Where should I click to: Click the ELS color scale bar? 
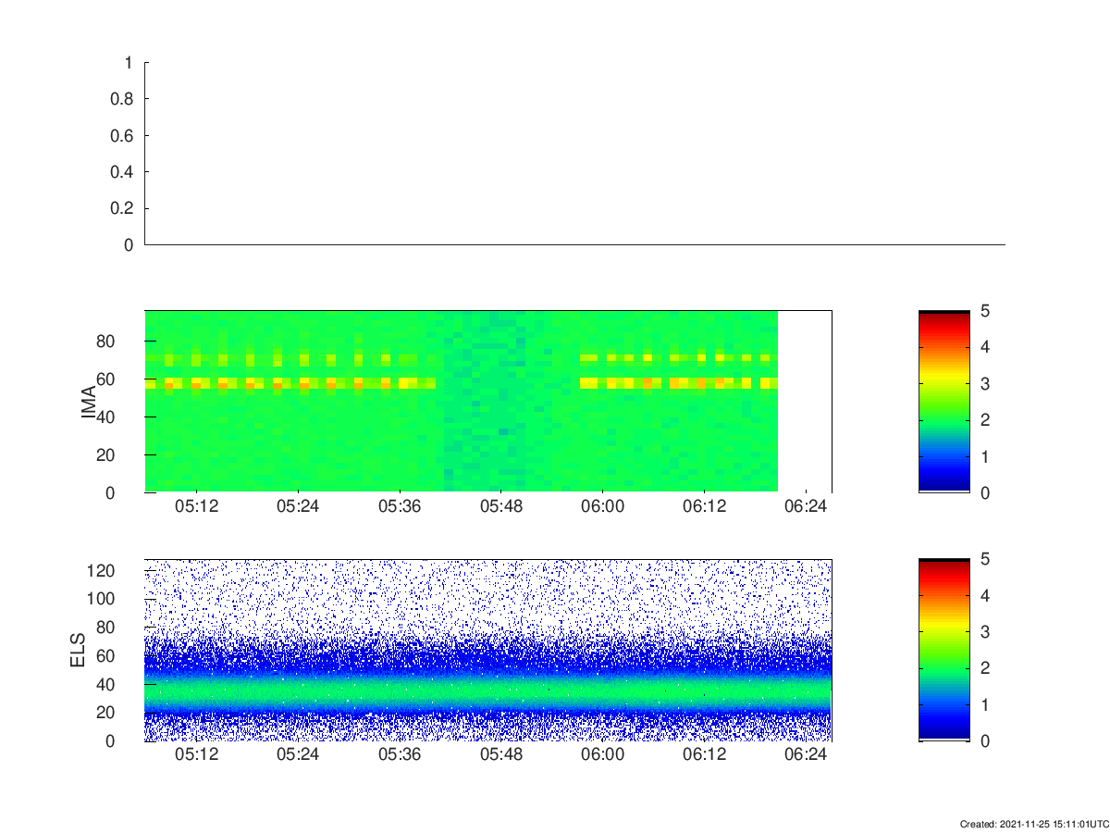pyautogui.click(x=943, y=650)
